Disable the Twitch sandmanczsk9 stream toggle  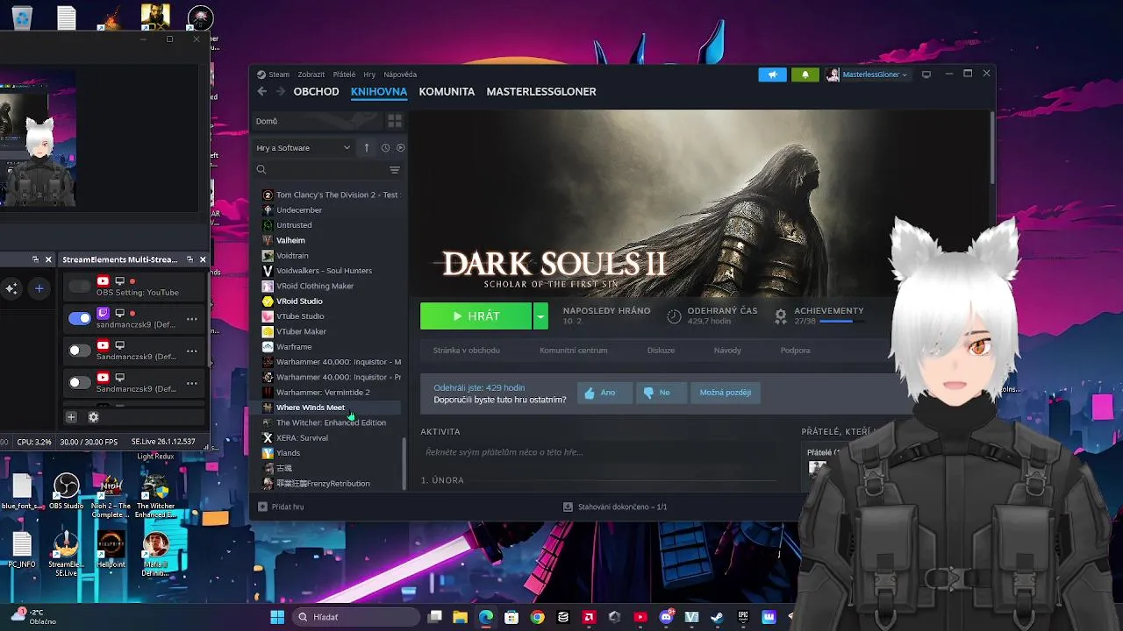point(80,318)
